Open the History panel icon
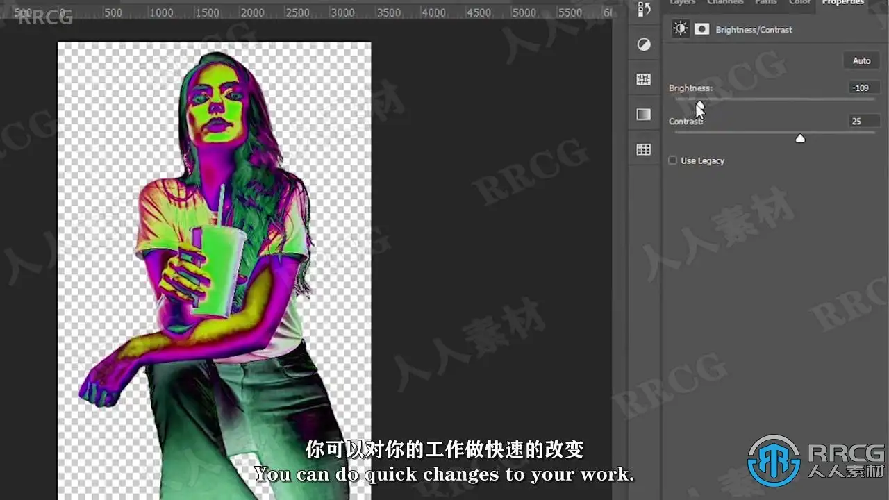This screenshot has height=500, width=889. (644, 9)
